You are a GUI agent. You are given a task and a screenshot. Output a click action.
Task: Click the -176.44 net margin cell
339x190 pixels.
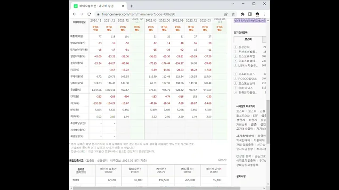166,63
